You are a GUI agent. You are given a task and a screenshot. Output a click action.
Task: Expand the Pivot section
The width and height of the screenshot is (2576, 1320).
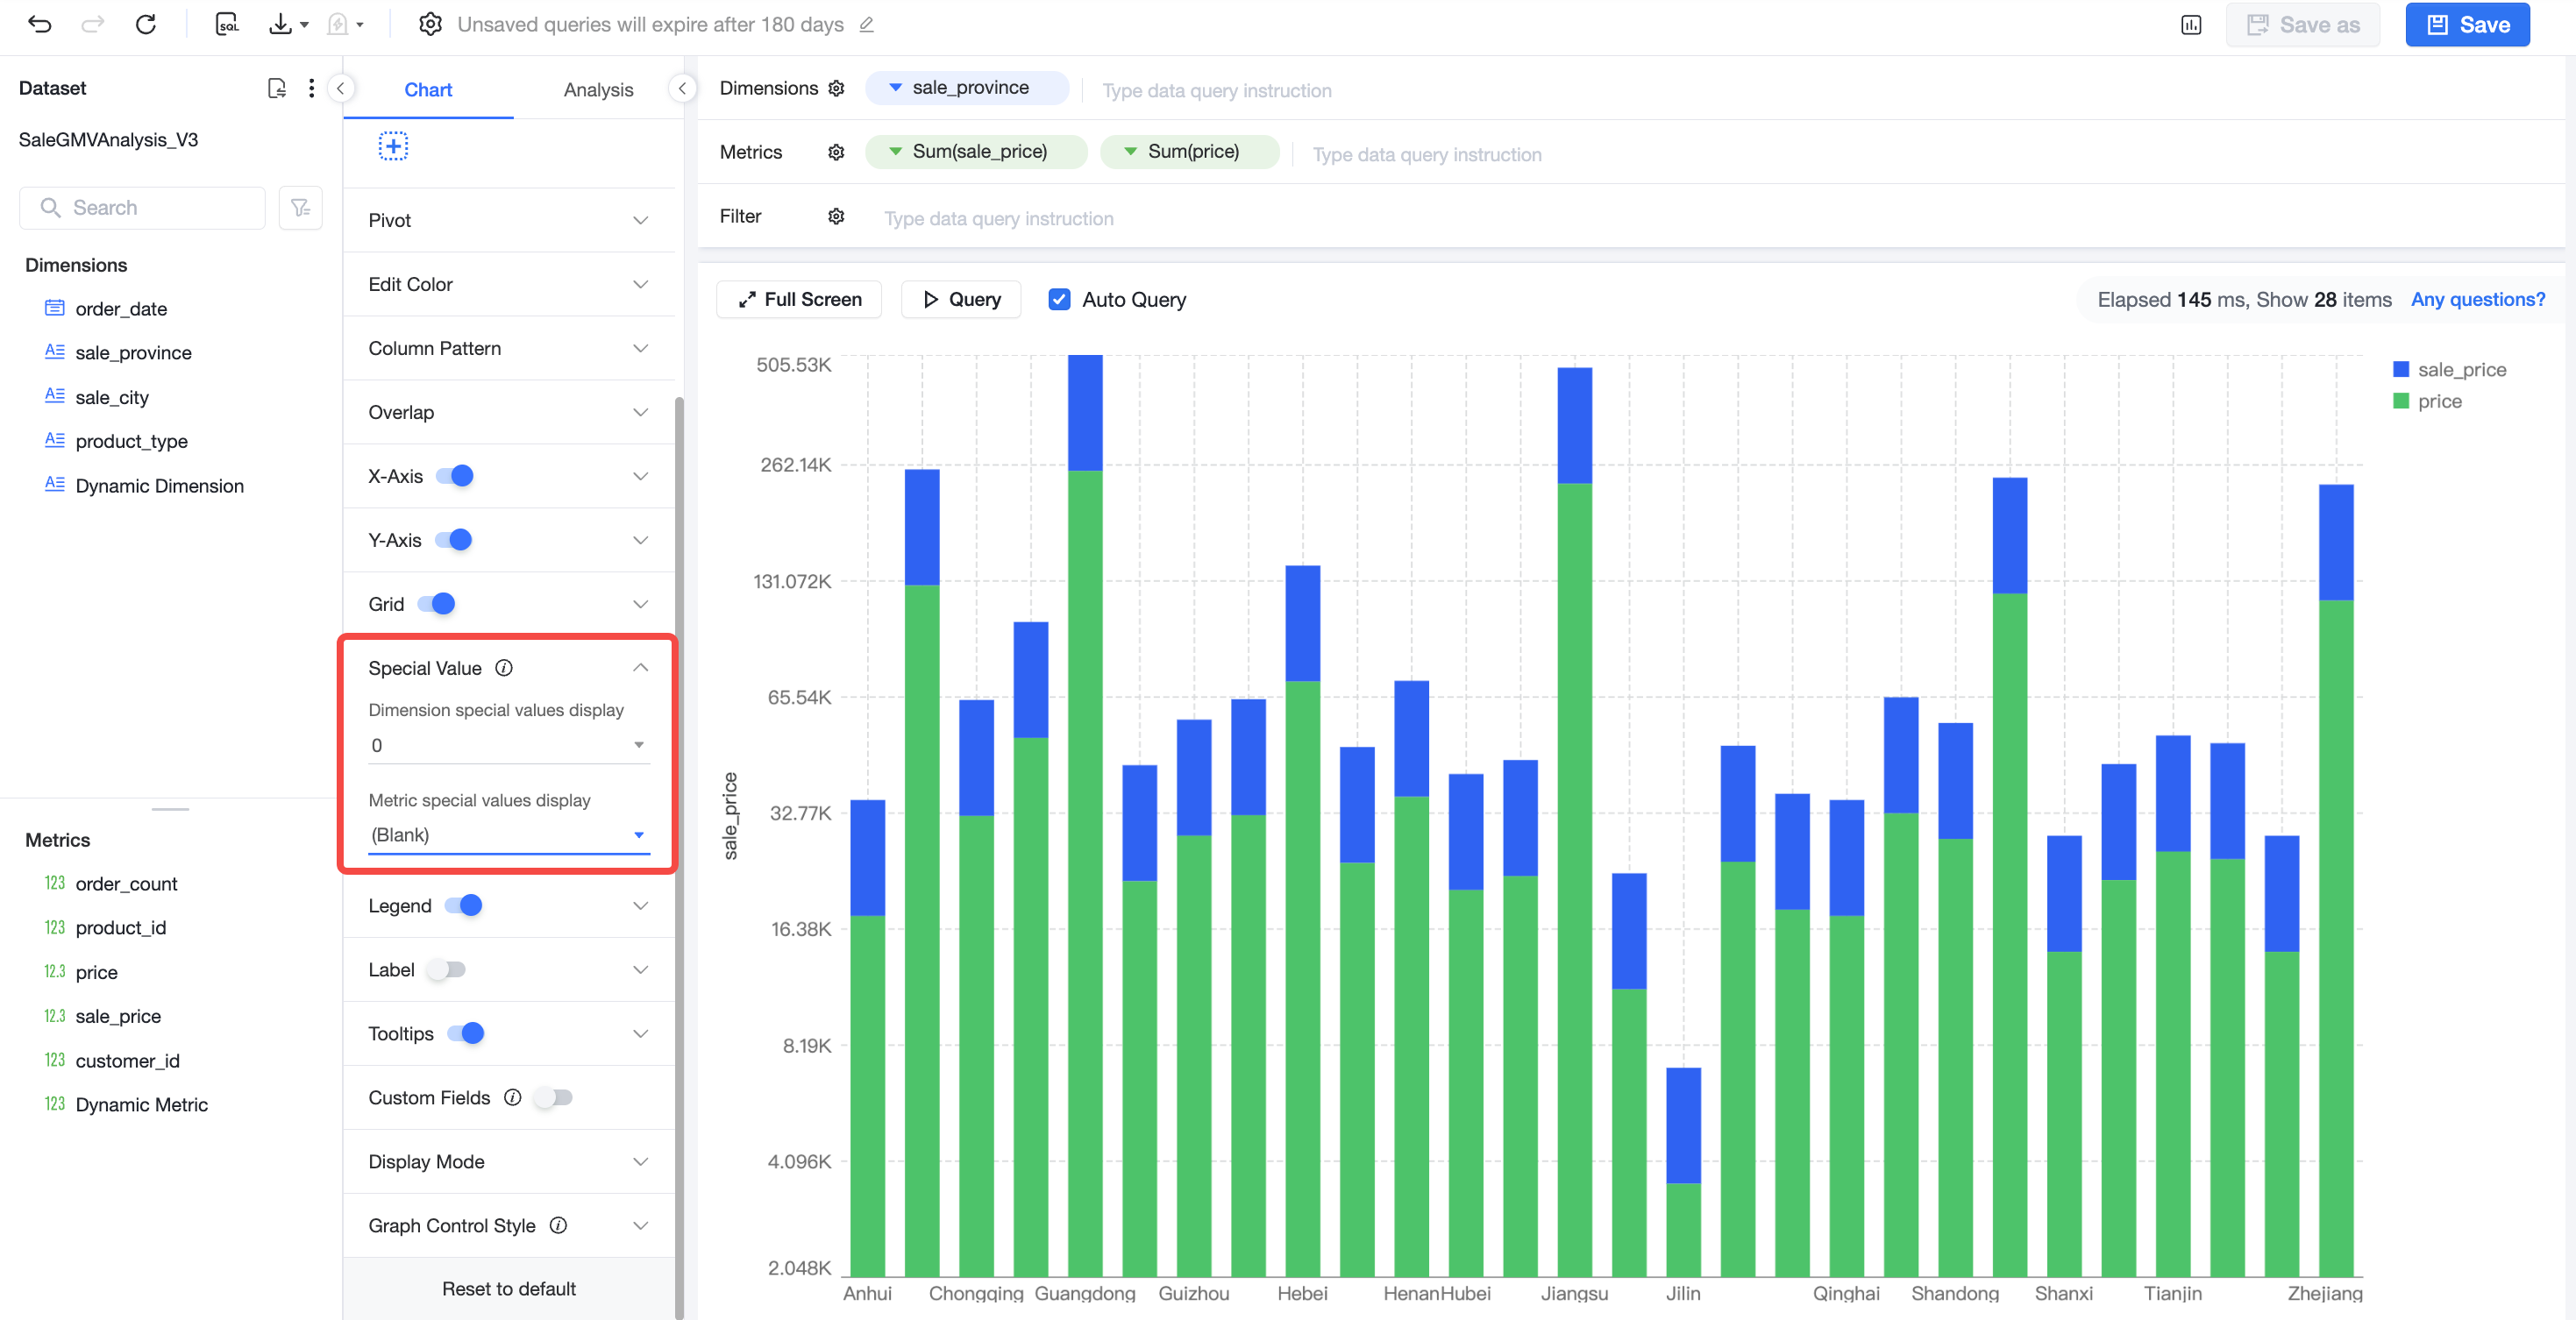click(508, 220)
